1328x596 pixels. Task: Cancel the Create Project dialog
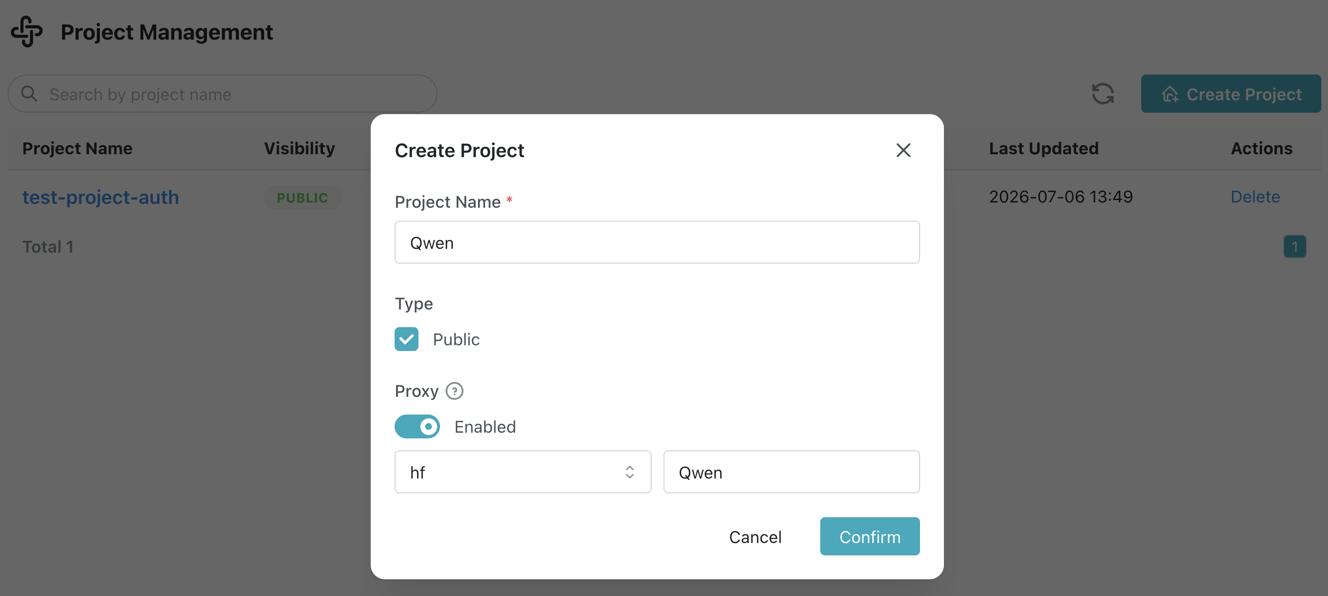[x=755, y=536]
